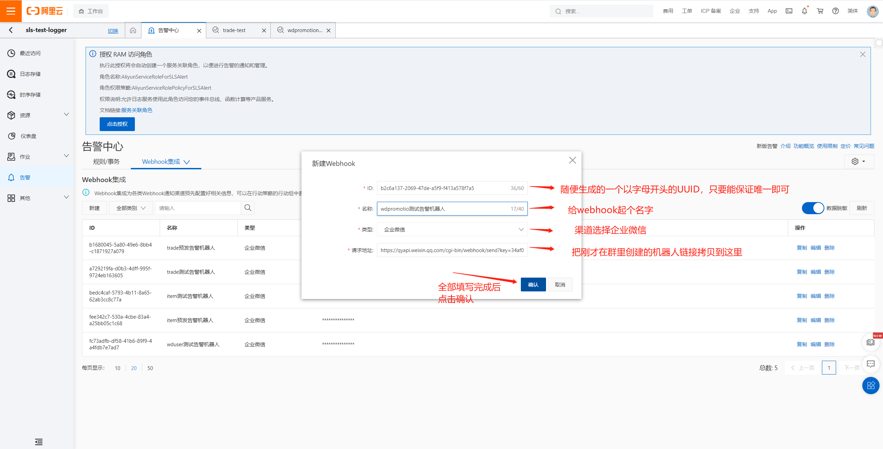Click the search magnifier beside filter input
Screen dimensions: 883x449
pos(248,208)
